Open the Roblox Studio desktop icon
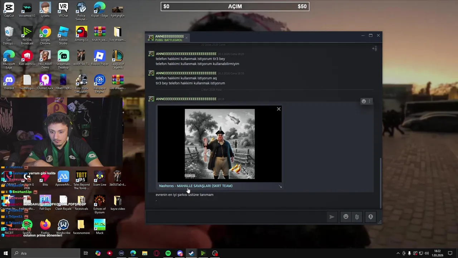Image resolution: width=458 pixels, height=258 pixels. point(63,36)
